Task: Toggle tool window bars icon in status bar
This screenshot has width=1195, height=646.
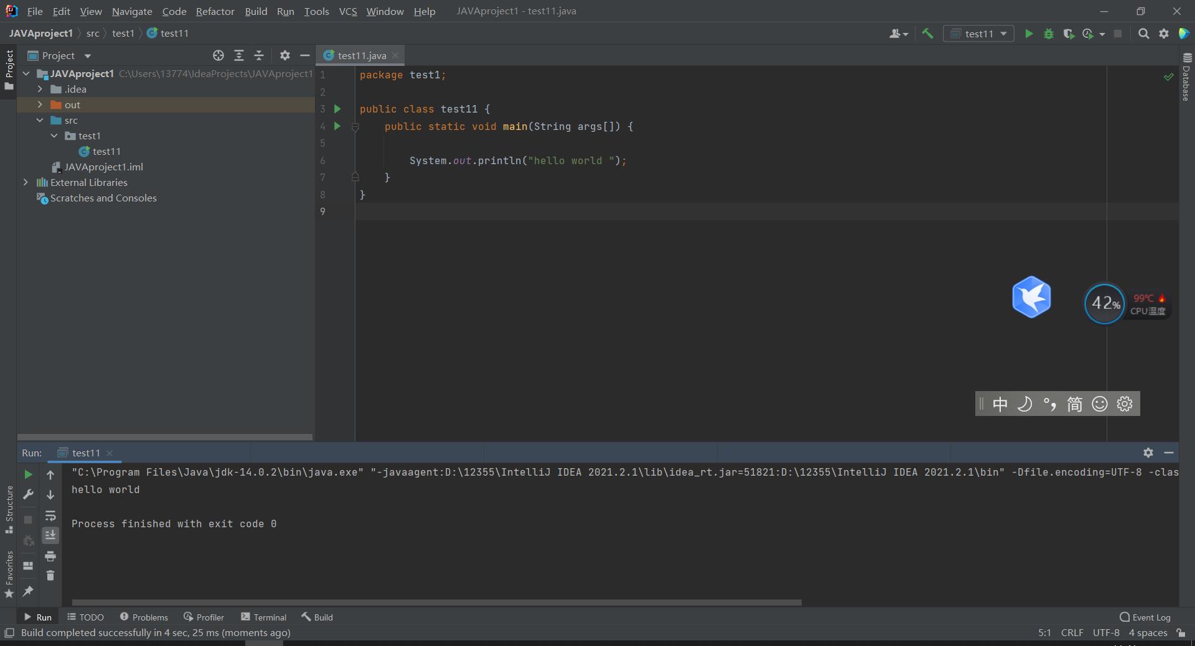Action: click(9, 633)
